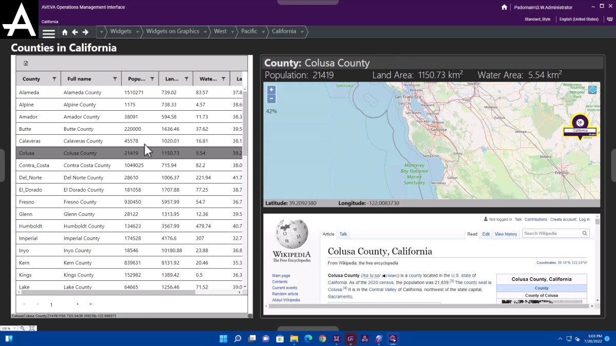Select the View history tab
Viewport: 616px width, 346px height.
point(506,234)
